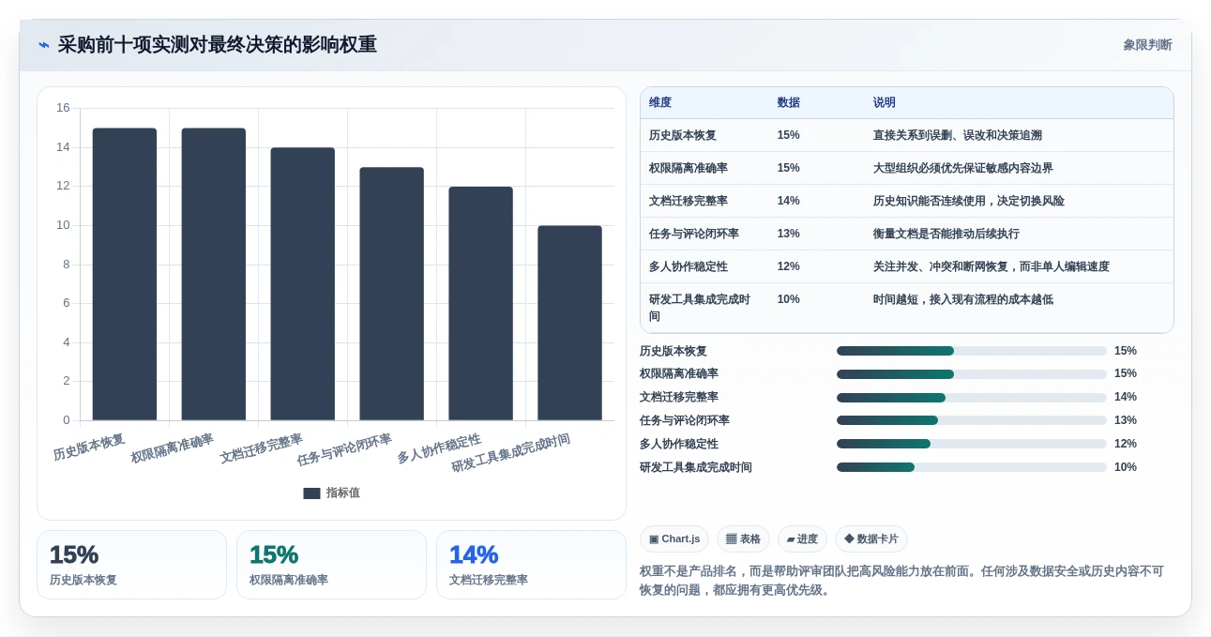Click the 维度 column header
Viewport: 1211px width, 637px height.
coord(660,103)
